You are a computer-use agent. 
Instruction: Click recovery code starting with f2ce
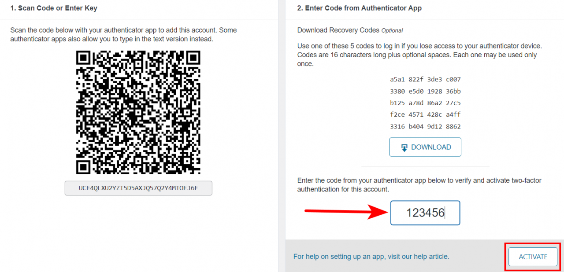tap(425, 114)
